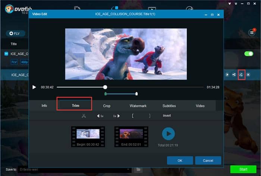Screen dimensions: 261x176
Task: Open the Subtitles tab
Action: point(169,106)
